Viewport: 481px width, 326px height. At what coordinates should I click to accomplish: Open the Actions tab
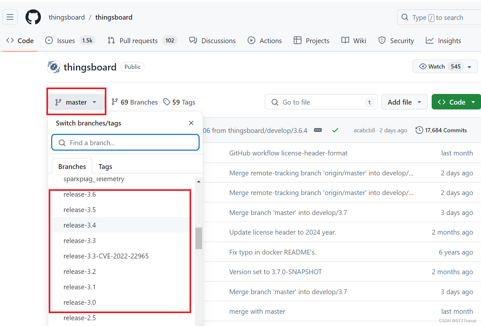[265, 41]
